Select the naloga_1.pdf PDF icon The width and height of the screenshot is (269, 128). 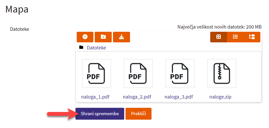pos(97,73)
